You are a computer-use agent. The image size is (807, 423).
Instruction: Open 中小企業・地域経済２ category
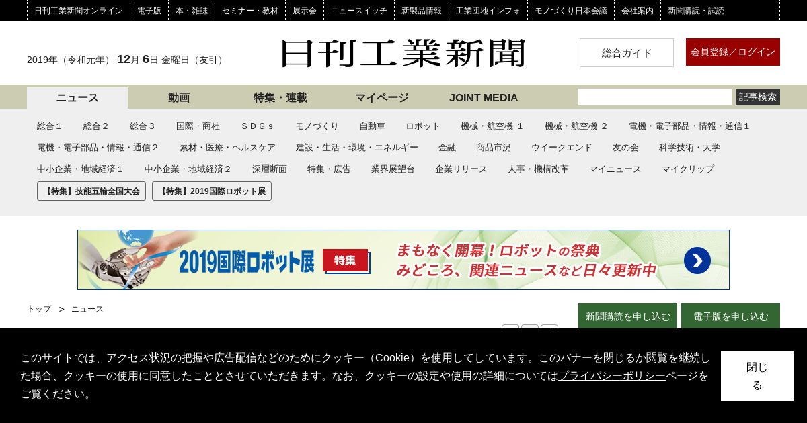click(x=188, y=169)
